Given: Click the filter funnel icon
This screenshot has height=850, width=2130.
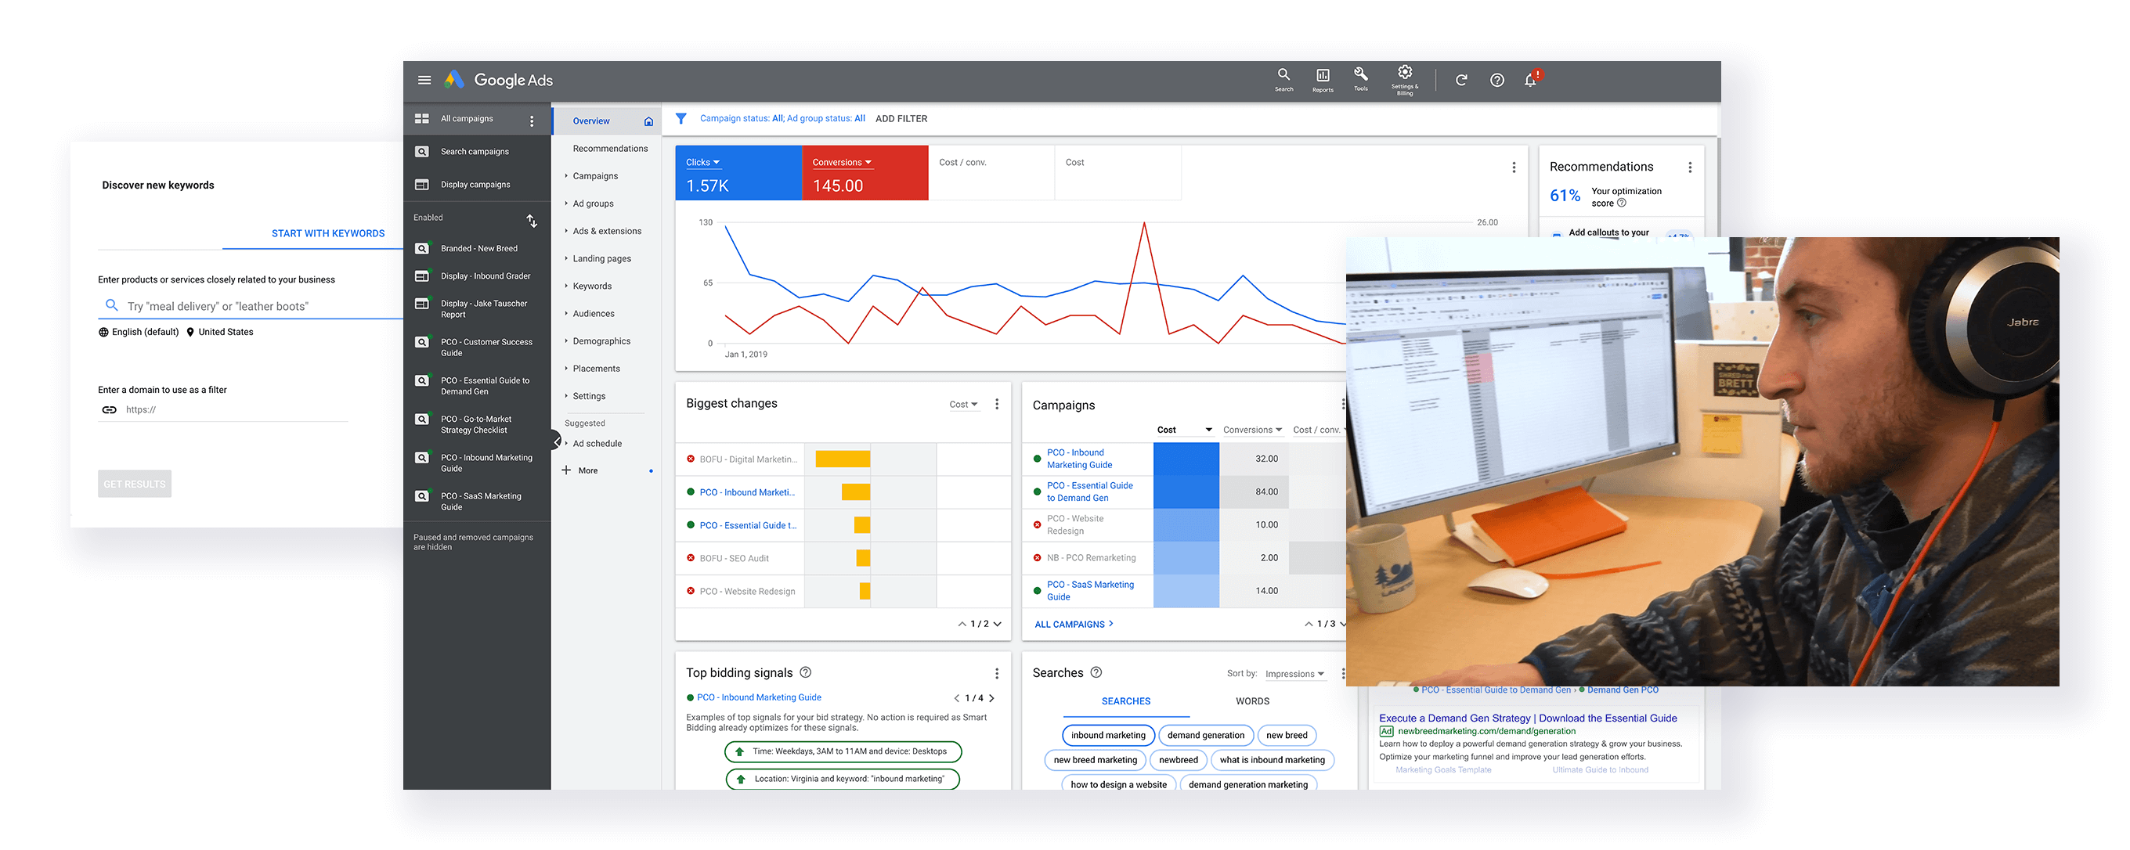Looking at the screenshot, I should pos(681,119).
